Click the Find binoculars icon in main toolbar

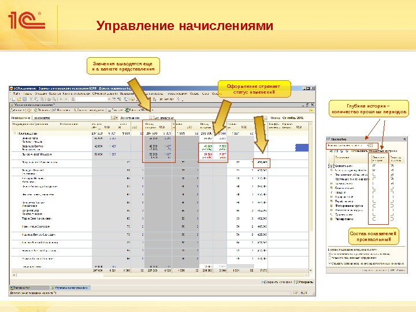click(73, 99)
